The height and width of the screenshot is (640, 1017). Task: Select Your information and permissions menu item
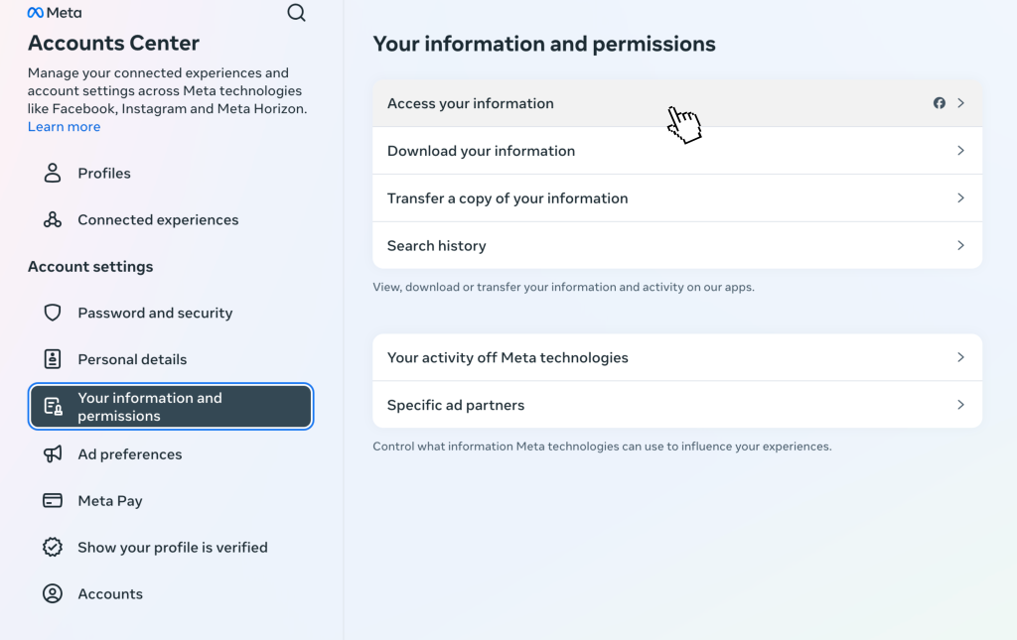pos(171,407)
